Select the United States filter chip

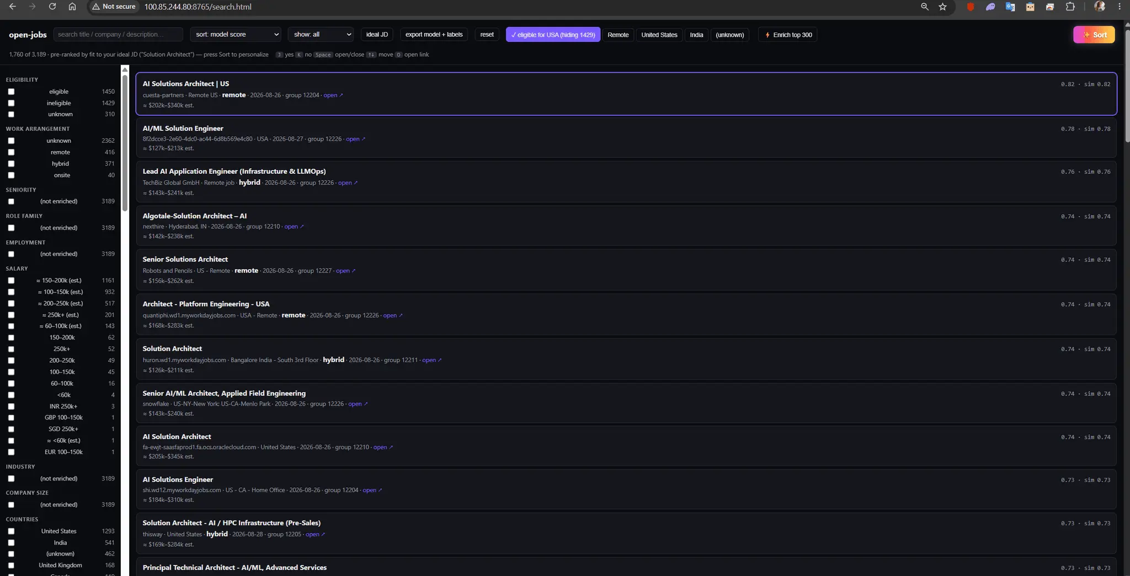[x=659, y=35]
